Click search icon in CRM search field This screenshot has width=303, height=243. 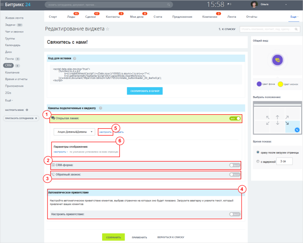pyautogui.click(x=296, y=29)
